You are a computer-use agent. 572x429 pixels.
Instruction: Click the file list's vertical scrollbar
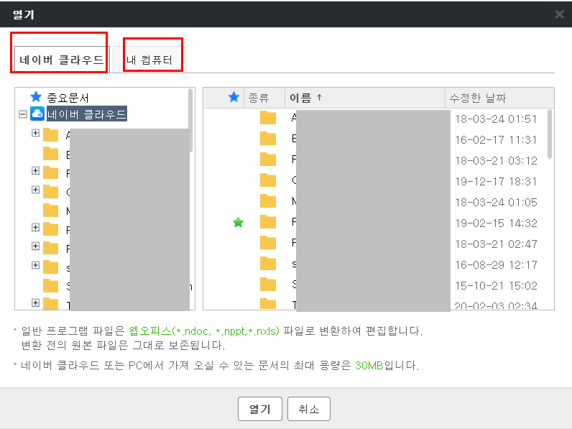[550, 134]
